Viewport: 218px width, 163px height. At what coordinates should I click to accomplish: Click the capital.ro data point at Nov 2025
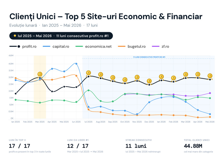coord(137,114)
